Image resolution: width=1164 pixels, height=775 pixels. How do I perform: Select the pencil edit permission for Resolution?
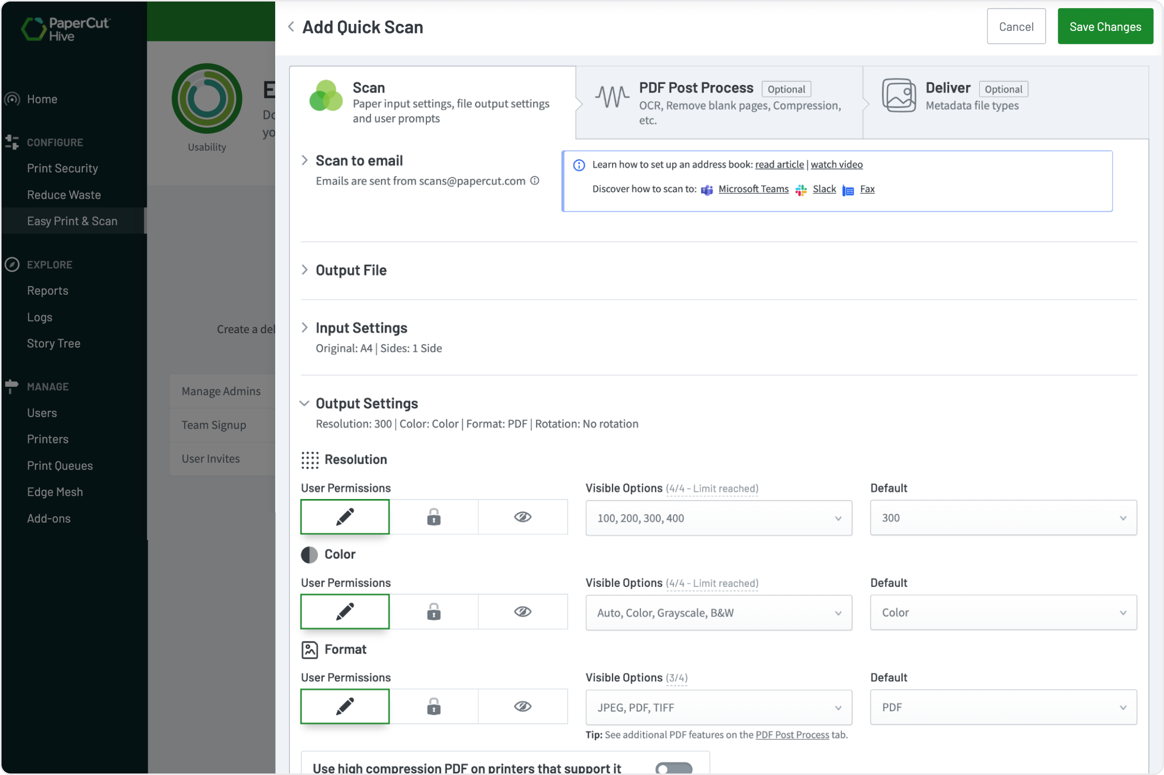click(x=344, y=517)
